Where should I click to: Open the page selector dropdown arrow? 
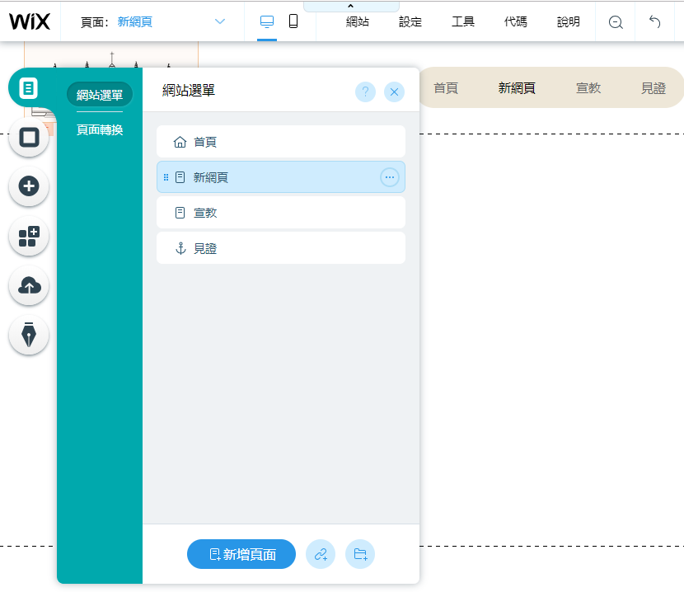[220, 21]
